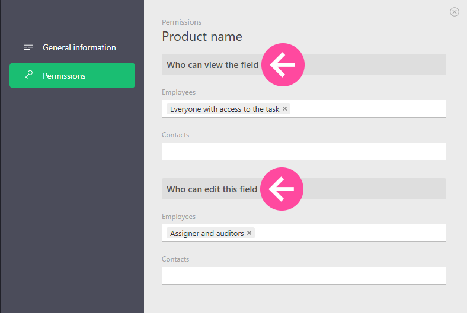Click the key icon beside Permissions
This screenshot has width=467, height=313.
click(28, 75)
